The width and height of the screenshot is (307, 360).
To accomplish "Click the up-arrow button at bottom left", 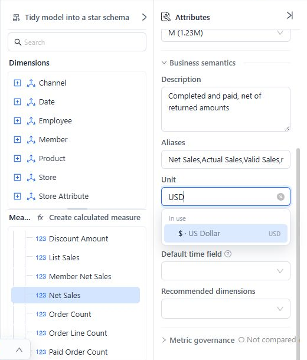I will click(x=19, y=350).
